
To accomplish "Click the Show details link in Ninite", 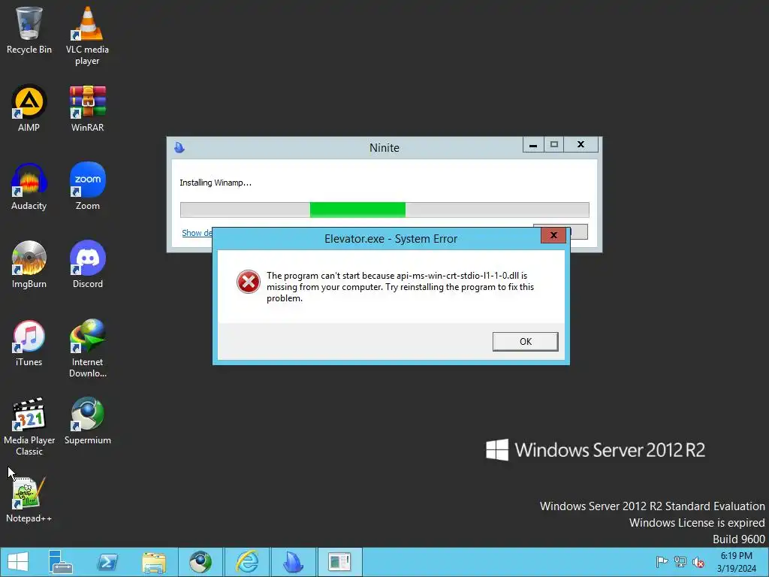I will click(x=198, y=233).
